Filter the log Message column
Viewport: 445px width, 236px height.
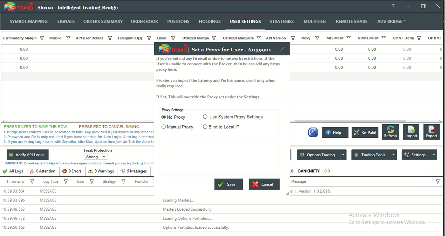click(x=438, y=182)
